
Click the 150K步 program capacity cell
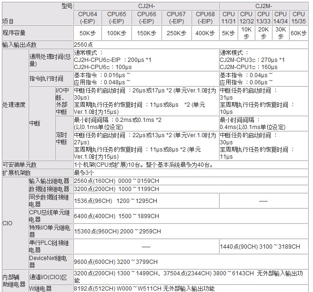click(147, 33)
